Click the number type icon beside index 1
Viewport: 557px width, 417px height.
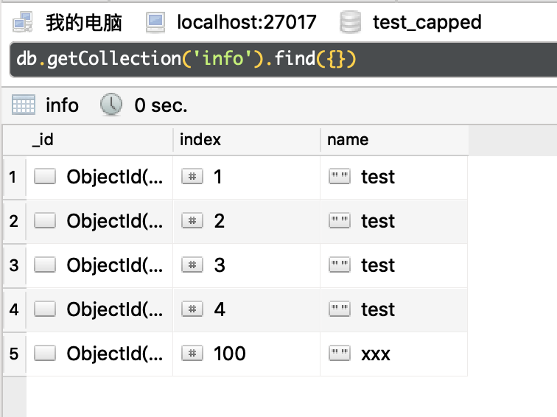click(x=192, y=176)
